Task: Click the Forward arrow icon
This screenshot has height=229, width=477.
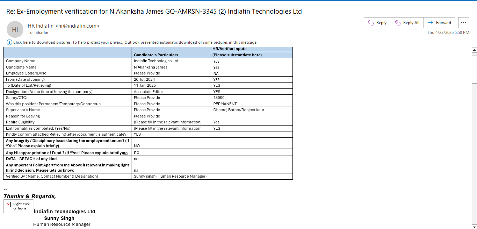Action: [431, 23]
